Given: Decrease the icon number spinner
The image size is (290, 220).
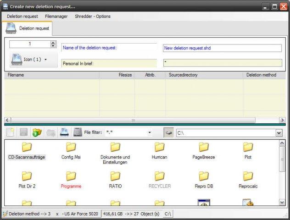Looking at the screenshot, I should 53,46.
